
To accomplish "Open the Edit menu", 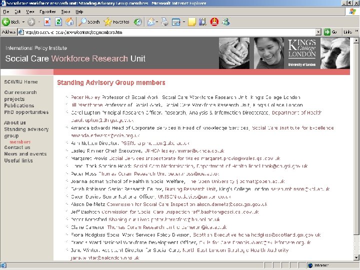I will tap(17, 11).
